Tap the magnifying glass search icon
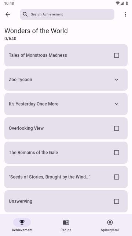This screenshot has width=132, height=236. (25, 14)
